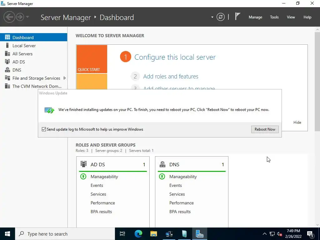Click AD DS Manageability status icon
Screen dimensions: 320x240
(83, 176)
